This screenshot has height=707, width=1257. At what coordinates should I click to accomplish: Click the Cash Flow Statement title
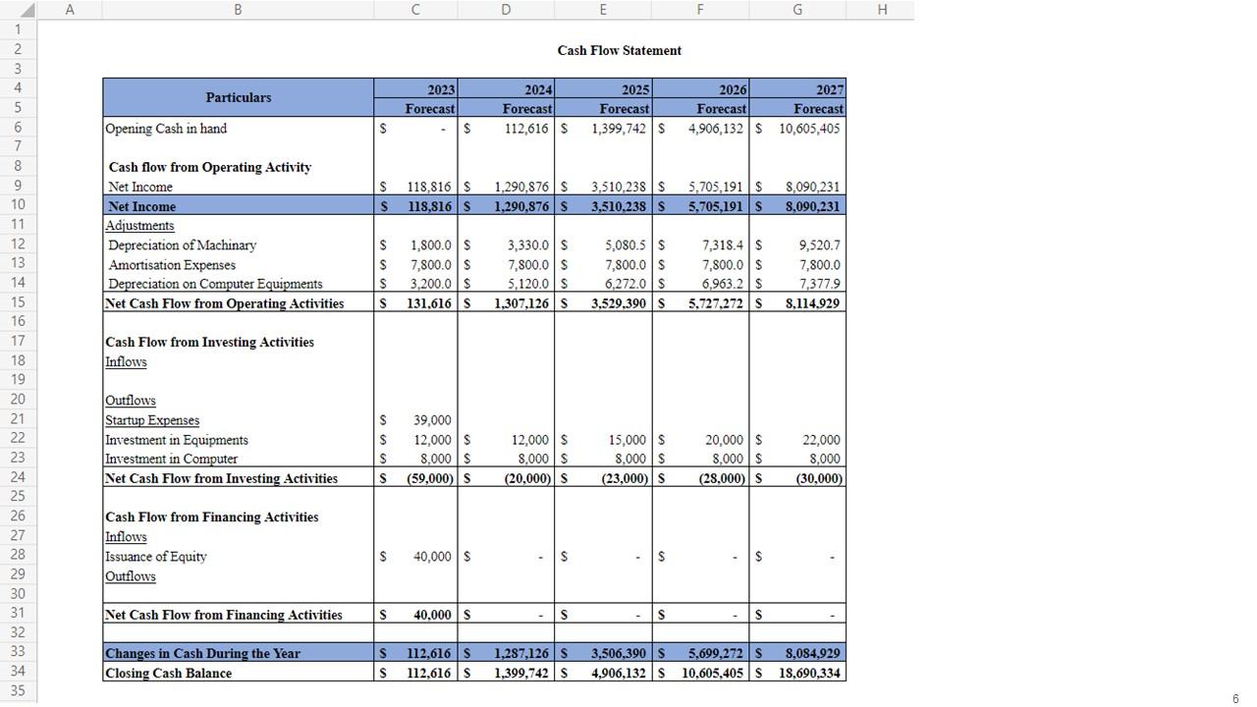click(x=619, y=50)
